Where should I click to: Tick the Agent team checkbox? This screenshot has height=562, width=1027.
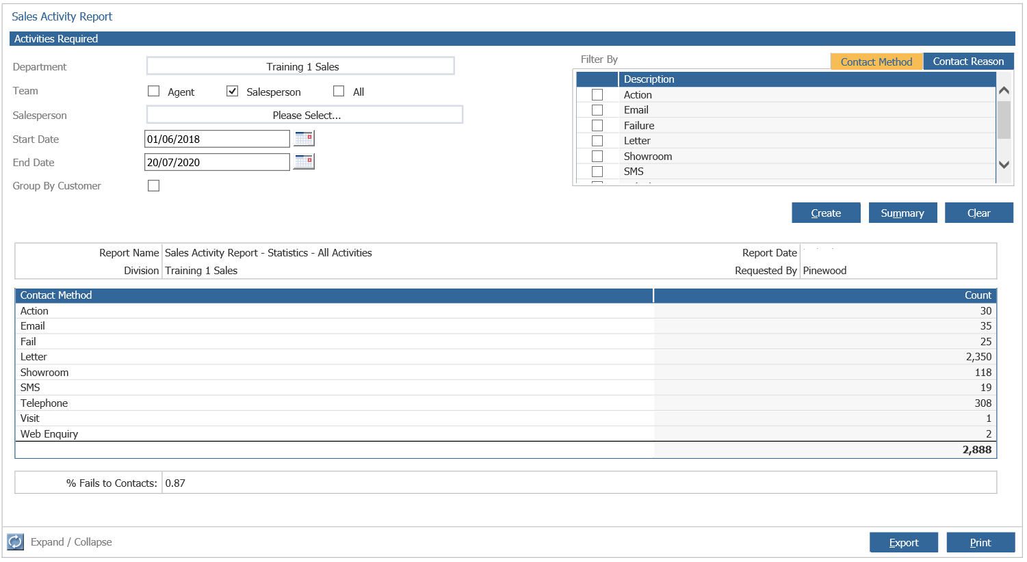pyautogui.click(x=154, y=91)
